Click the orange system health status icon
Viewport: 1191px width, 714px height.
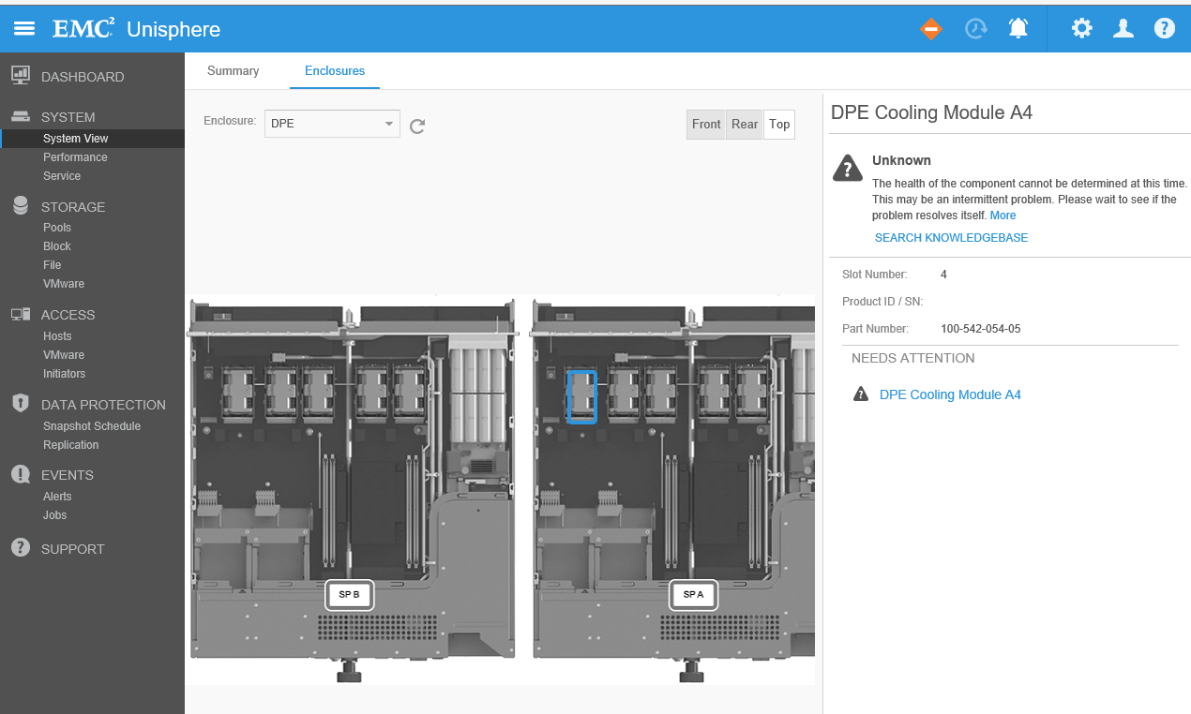(930, 29)
